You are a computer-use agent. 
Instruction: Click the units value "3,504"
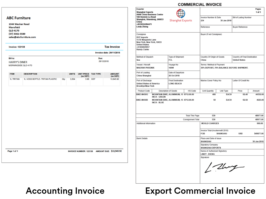pyautogui.click(x=73, y=79)
